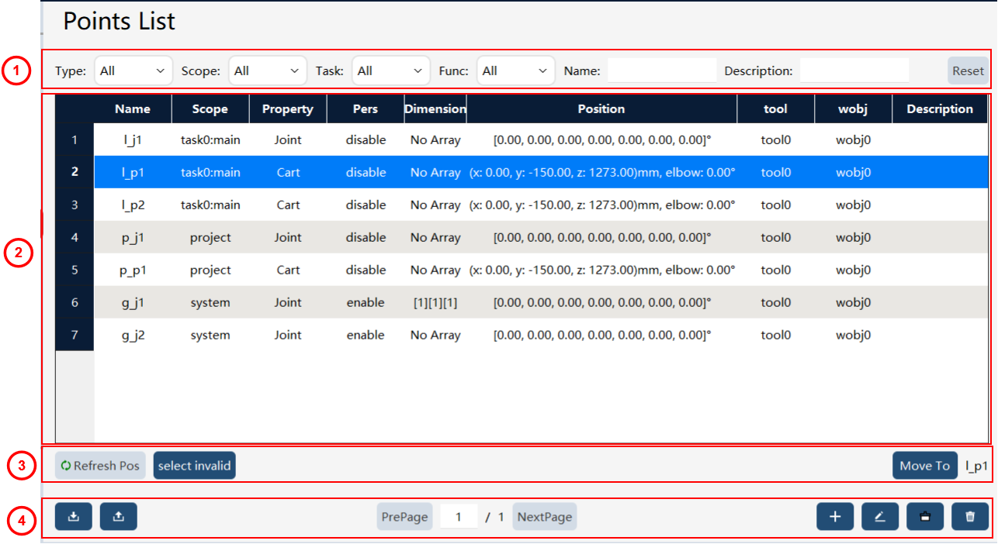The image size is (998, 544).
Task: Expand the Task filter dropdown
Action: pyautogui.click(x=391, y=71)
